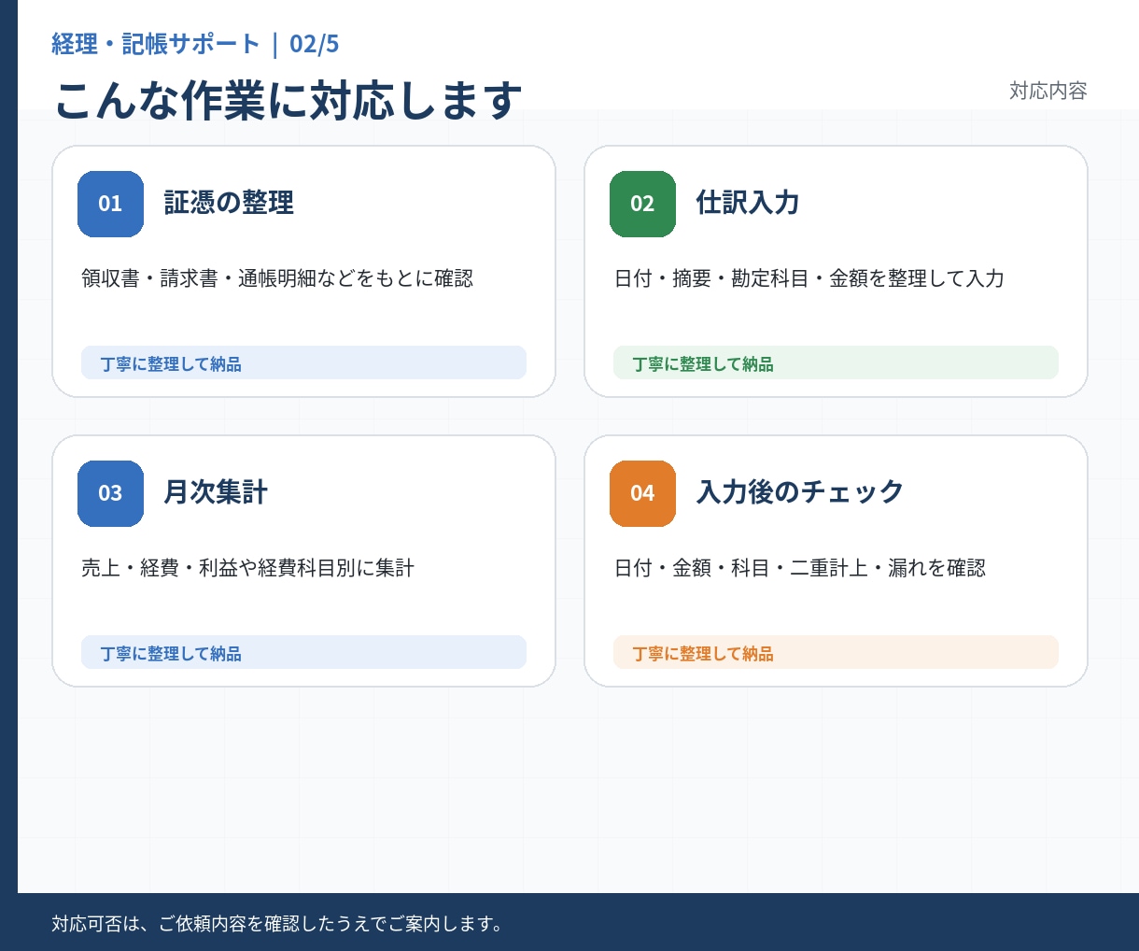1139x951 pixels.
Task: Click the text 領収書・請求書・通帳明細などをもとに確認
Action: [277, 278]
